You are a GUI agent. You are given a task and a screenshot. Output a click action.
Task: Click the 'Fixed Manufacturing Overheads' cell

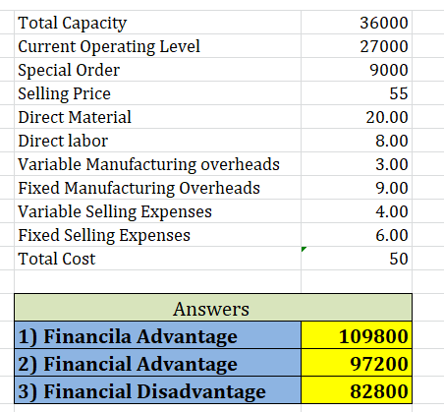tap(157, 188)
